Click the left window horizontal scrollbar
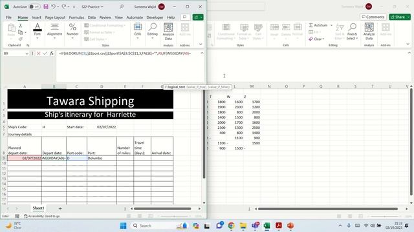 (162, 209)
